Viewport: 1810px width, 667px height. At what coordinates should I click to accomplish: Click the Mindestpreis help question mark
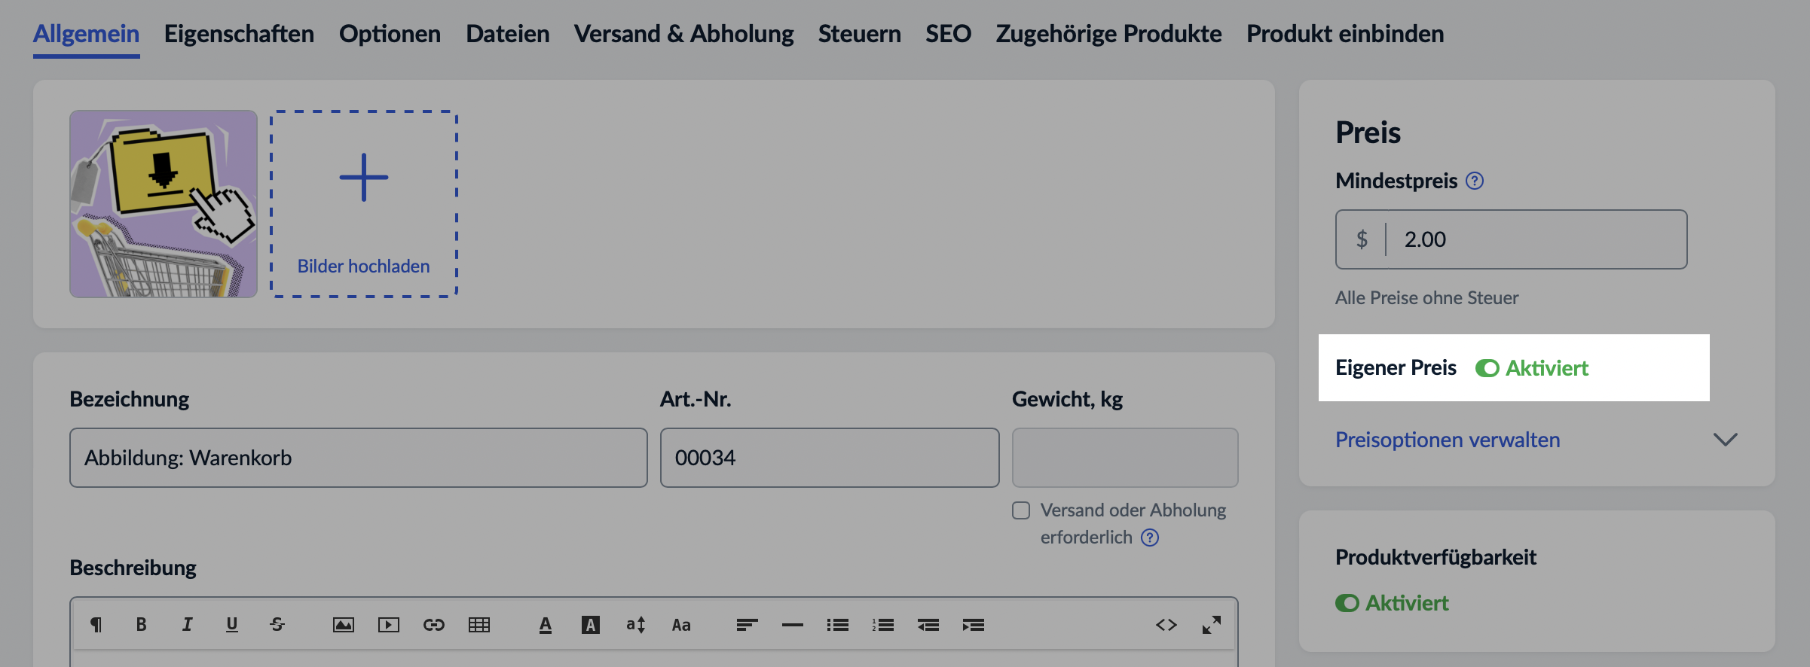(1475, 181)
